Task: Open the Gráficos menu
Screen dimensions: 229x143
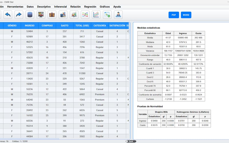Action: 105,7
